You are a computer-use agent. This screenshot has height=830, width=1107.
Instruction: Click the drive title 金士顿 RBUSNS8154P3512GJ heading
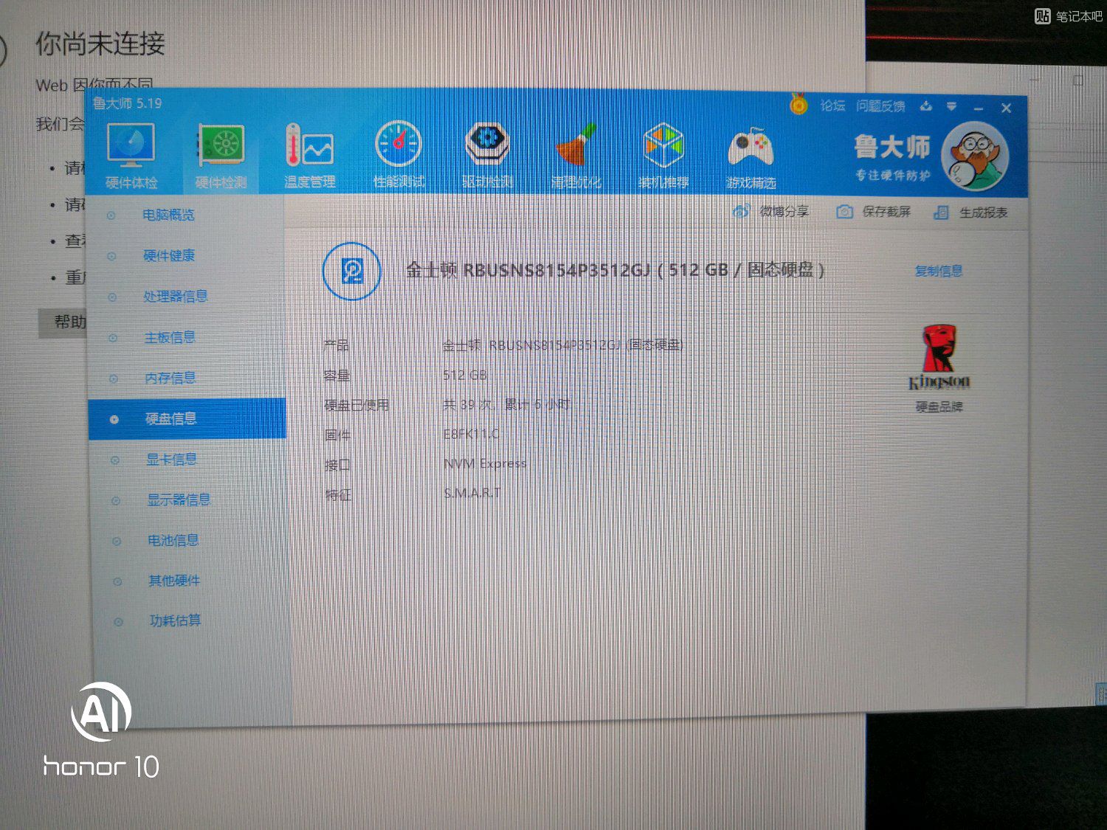click(614, 270)
